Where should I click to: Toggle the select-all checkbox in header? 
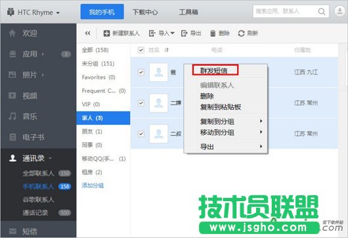point(141,50)
